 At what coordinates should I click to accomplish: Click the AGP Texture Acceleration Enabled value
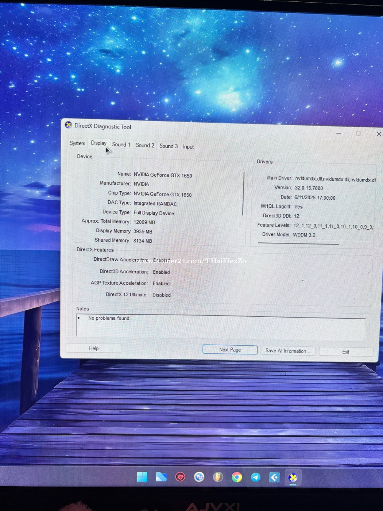click(161, 284)
